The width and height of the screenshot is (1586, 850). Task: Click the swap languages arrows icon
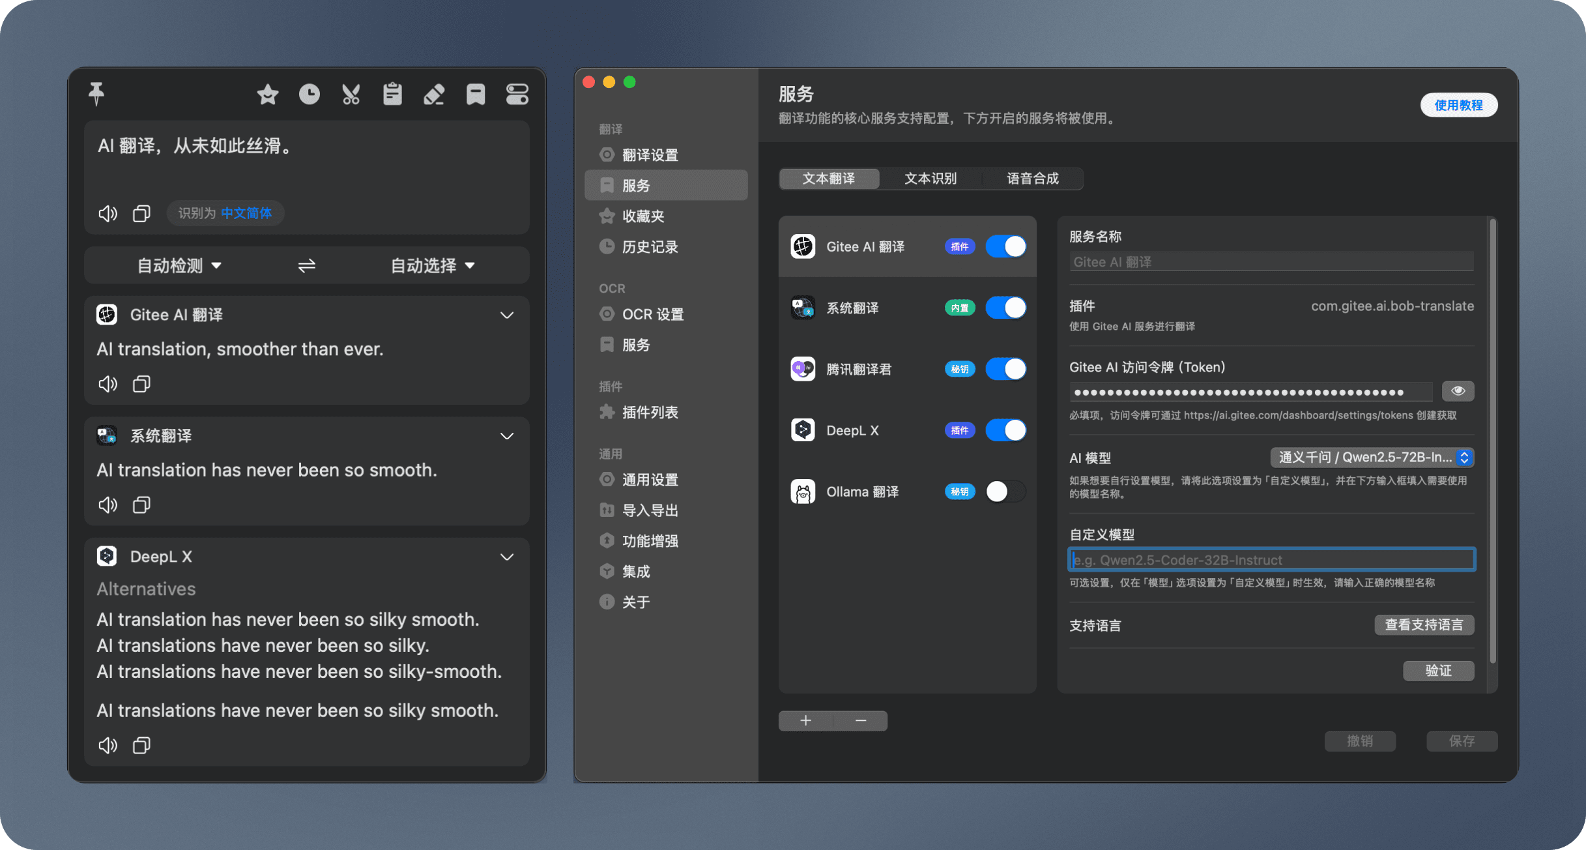[x=307, y=266]
